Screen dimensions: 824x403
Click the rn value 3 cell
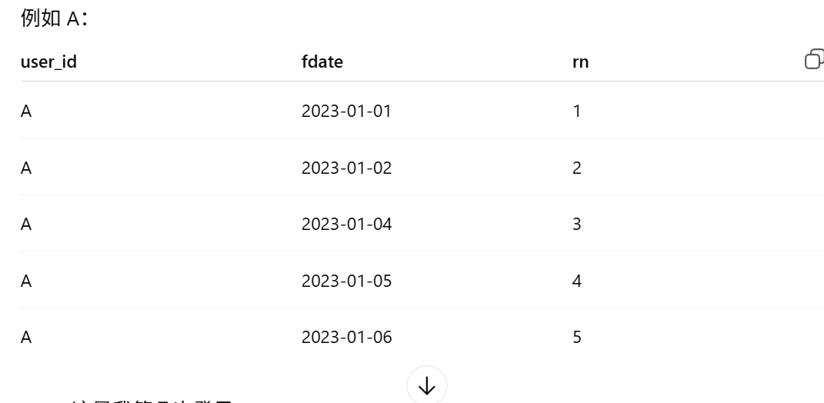click(577, 225)
